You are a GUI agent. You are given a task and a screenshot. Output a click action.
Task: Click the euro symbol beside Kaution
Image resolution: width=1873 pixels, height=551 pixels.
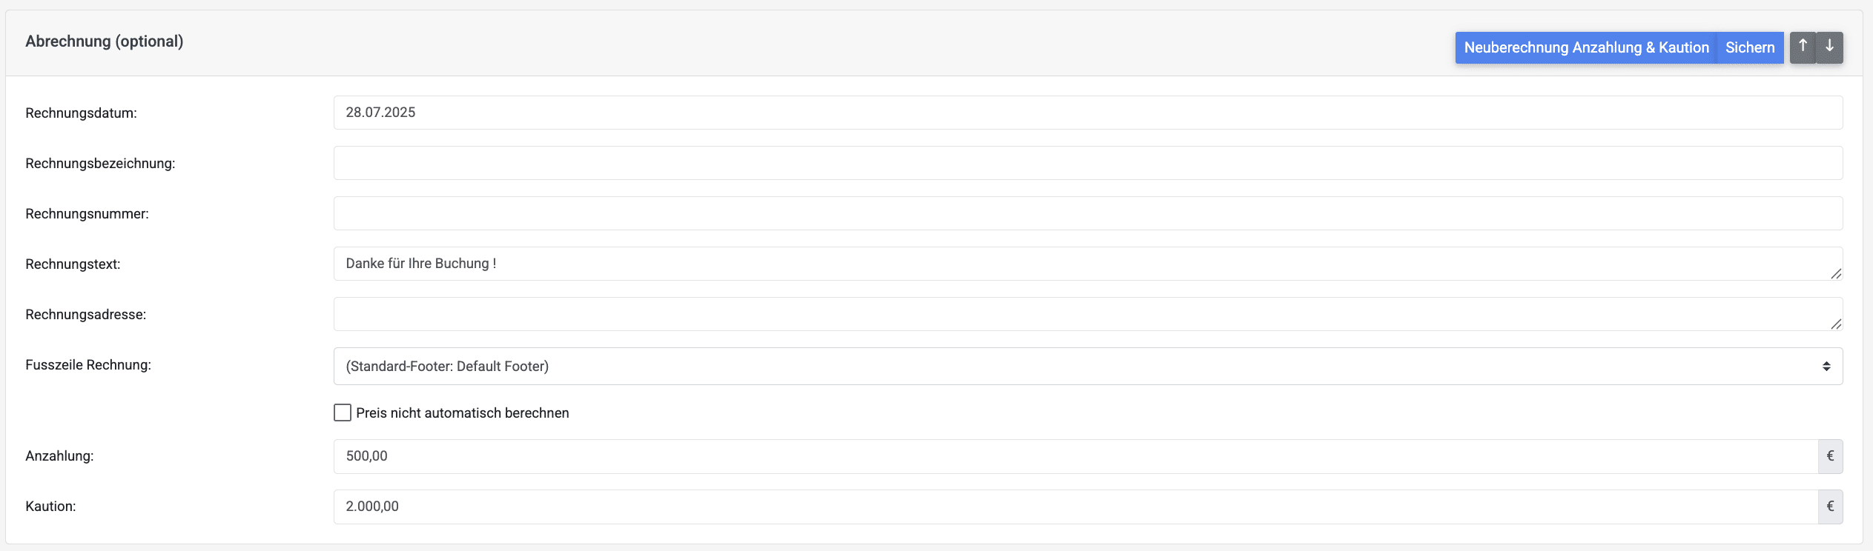coord(1830,507)
